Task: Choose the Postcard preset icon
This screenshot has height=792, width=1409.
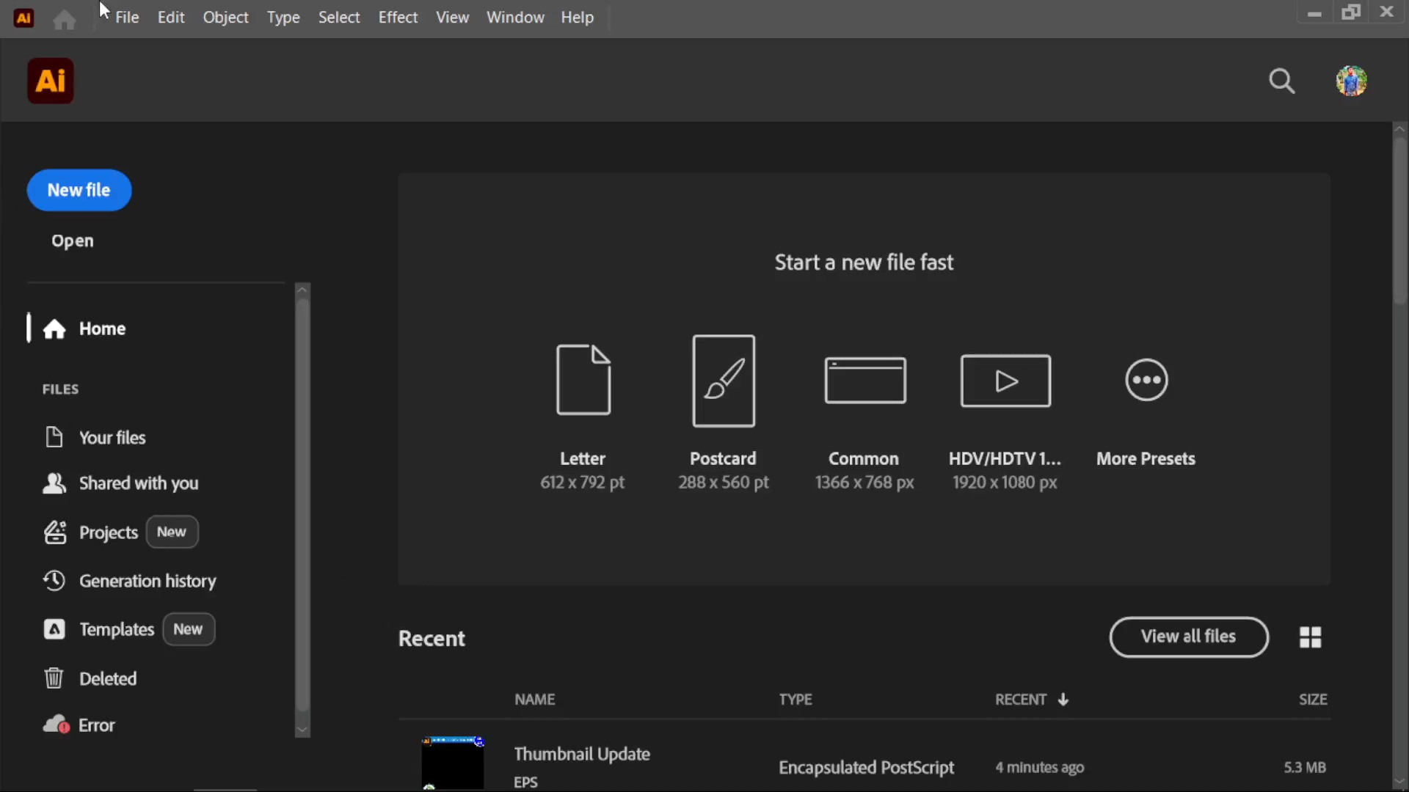Action: pos(724,381)
